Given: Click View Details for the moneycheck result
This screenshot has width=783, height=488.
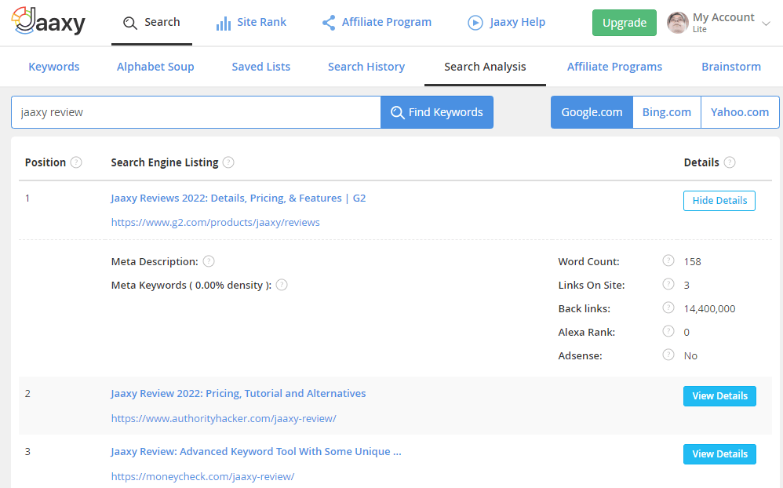Looking at the screenshot, I should [x=719, y=454].
